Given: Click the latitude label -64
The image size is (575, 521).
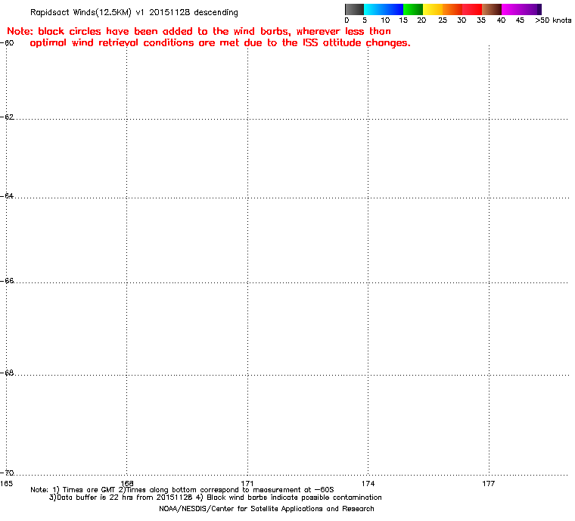Looking at the screenshot, I should click(x=7, y=196).
